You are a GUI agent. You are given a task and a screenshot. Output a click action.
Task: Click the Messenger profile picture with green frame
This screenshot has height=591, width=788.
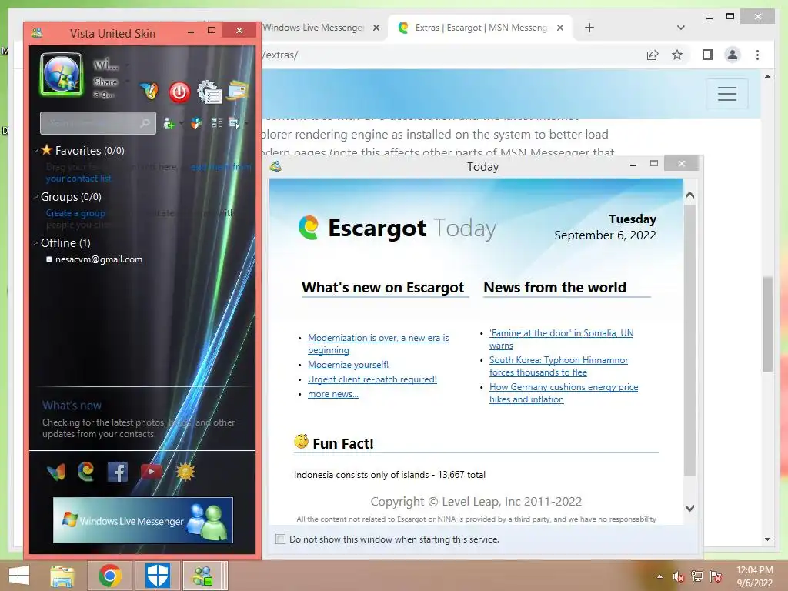[x=62, y=75]
